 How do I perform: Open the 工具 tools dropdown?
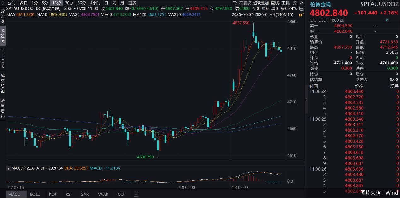coord(286,3)
